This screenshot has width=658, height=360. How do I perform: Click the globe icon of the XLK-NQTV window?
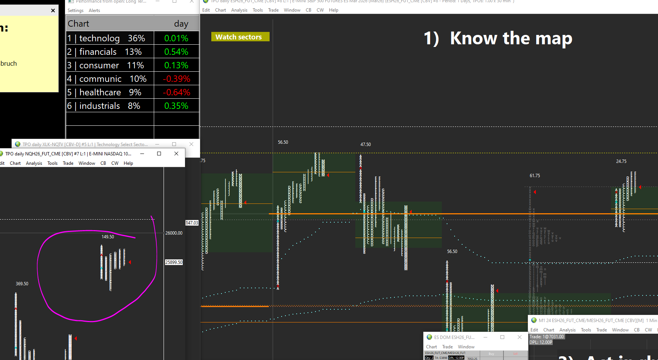pos(18,144)
